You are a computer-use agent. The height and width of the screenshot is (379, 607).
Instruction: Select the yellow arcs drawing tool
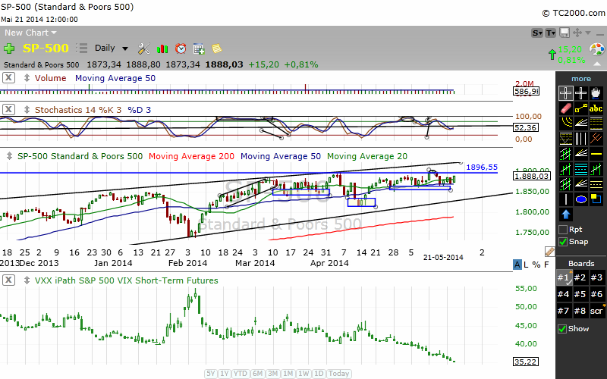[565, 124]
